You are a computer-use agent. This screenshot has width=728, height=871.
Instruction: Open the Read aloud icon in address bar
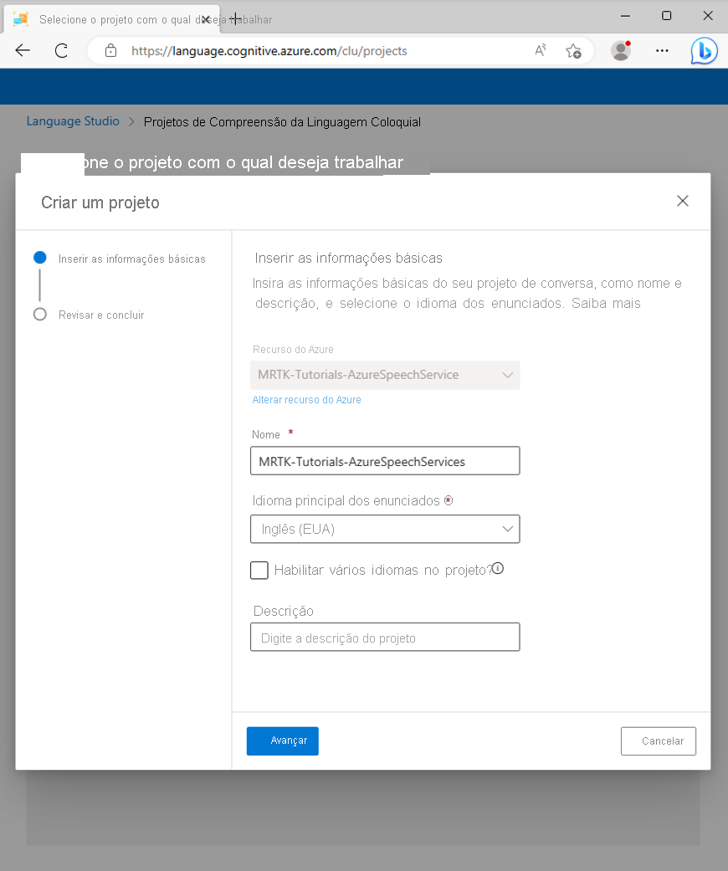(x=541, y=50)
